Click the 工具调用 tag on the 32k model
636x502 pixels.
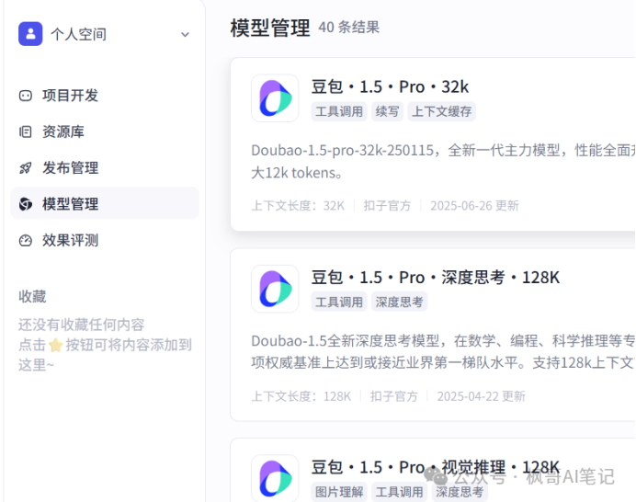click(339, 111)
